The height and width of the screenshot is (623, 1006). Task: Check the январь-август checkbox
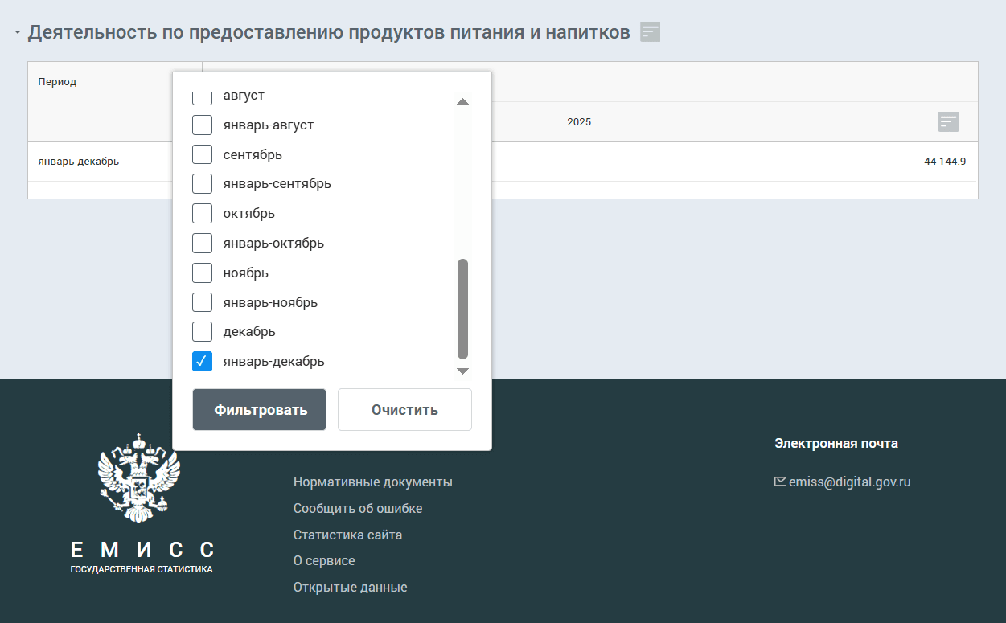[202, 125]
